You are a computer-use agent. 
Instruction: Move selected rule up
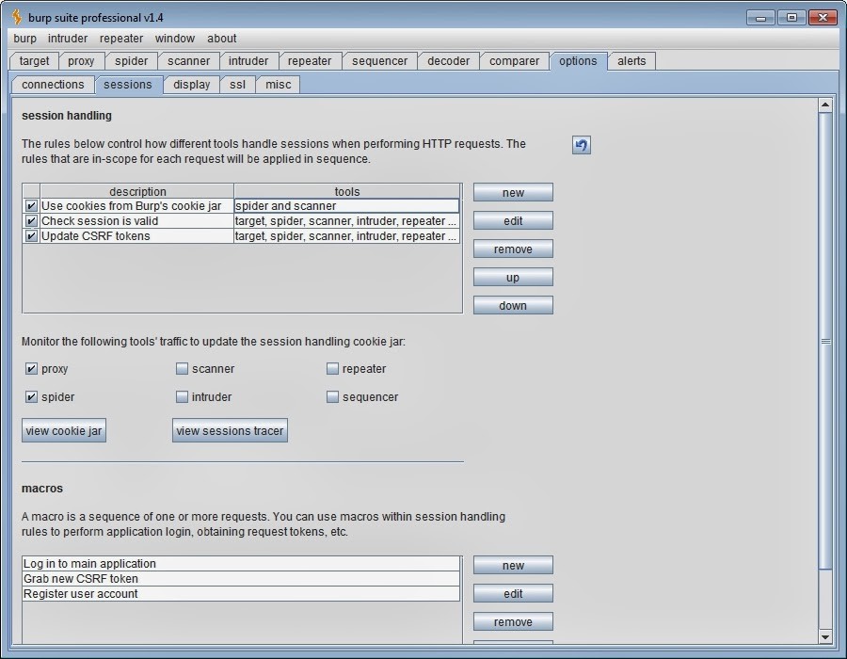[513, 277]
